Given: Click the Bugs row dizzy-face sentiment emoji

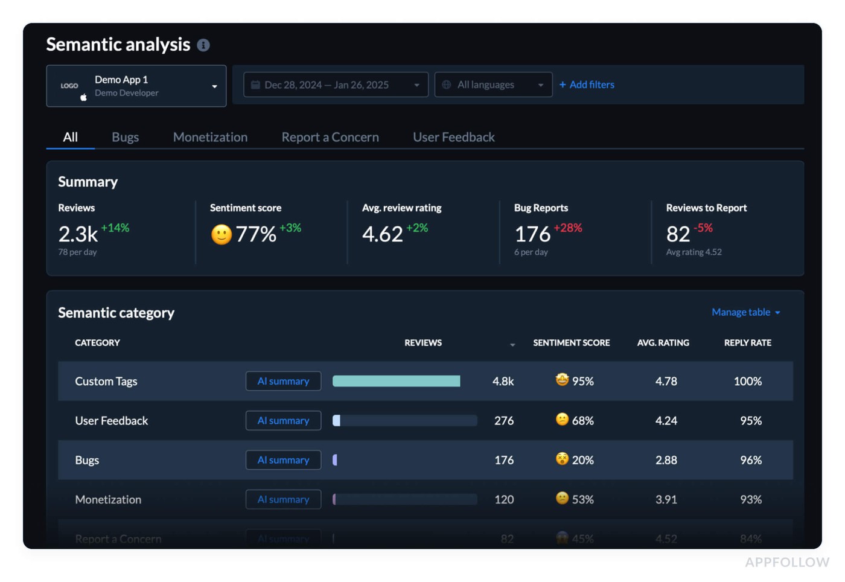Looking at the screenshot, I should (x=562, y=459).
